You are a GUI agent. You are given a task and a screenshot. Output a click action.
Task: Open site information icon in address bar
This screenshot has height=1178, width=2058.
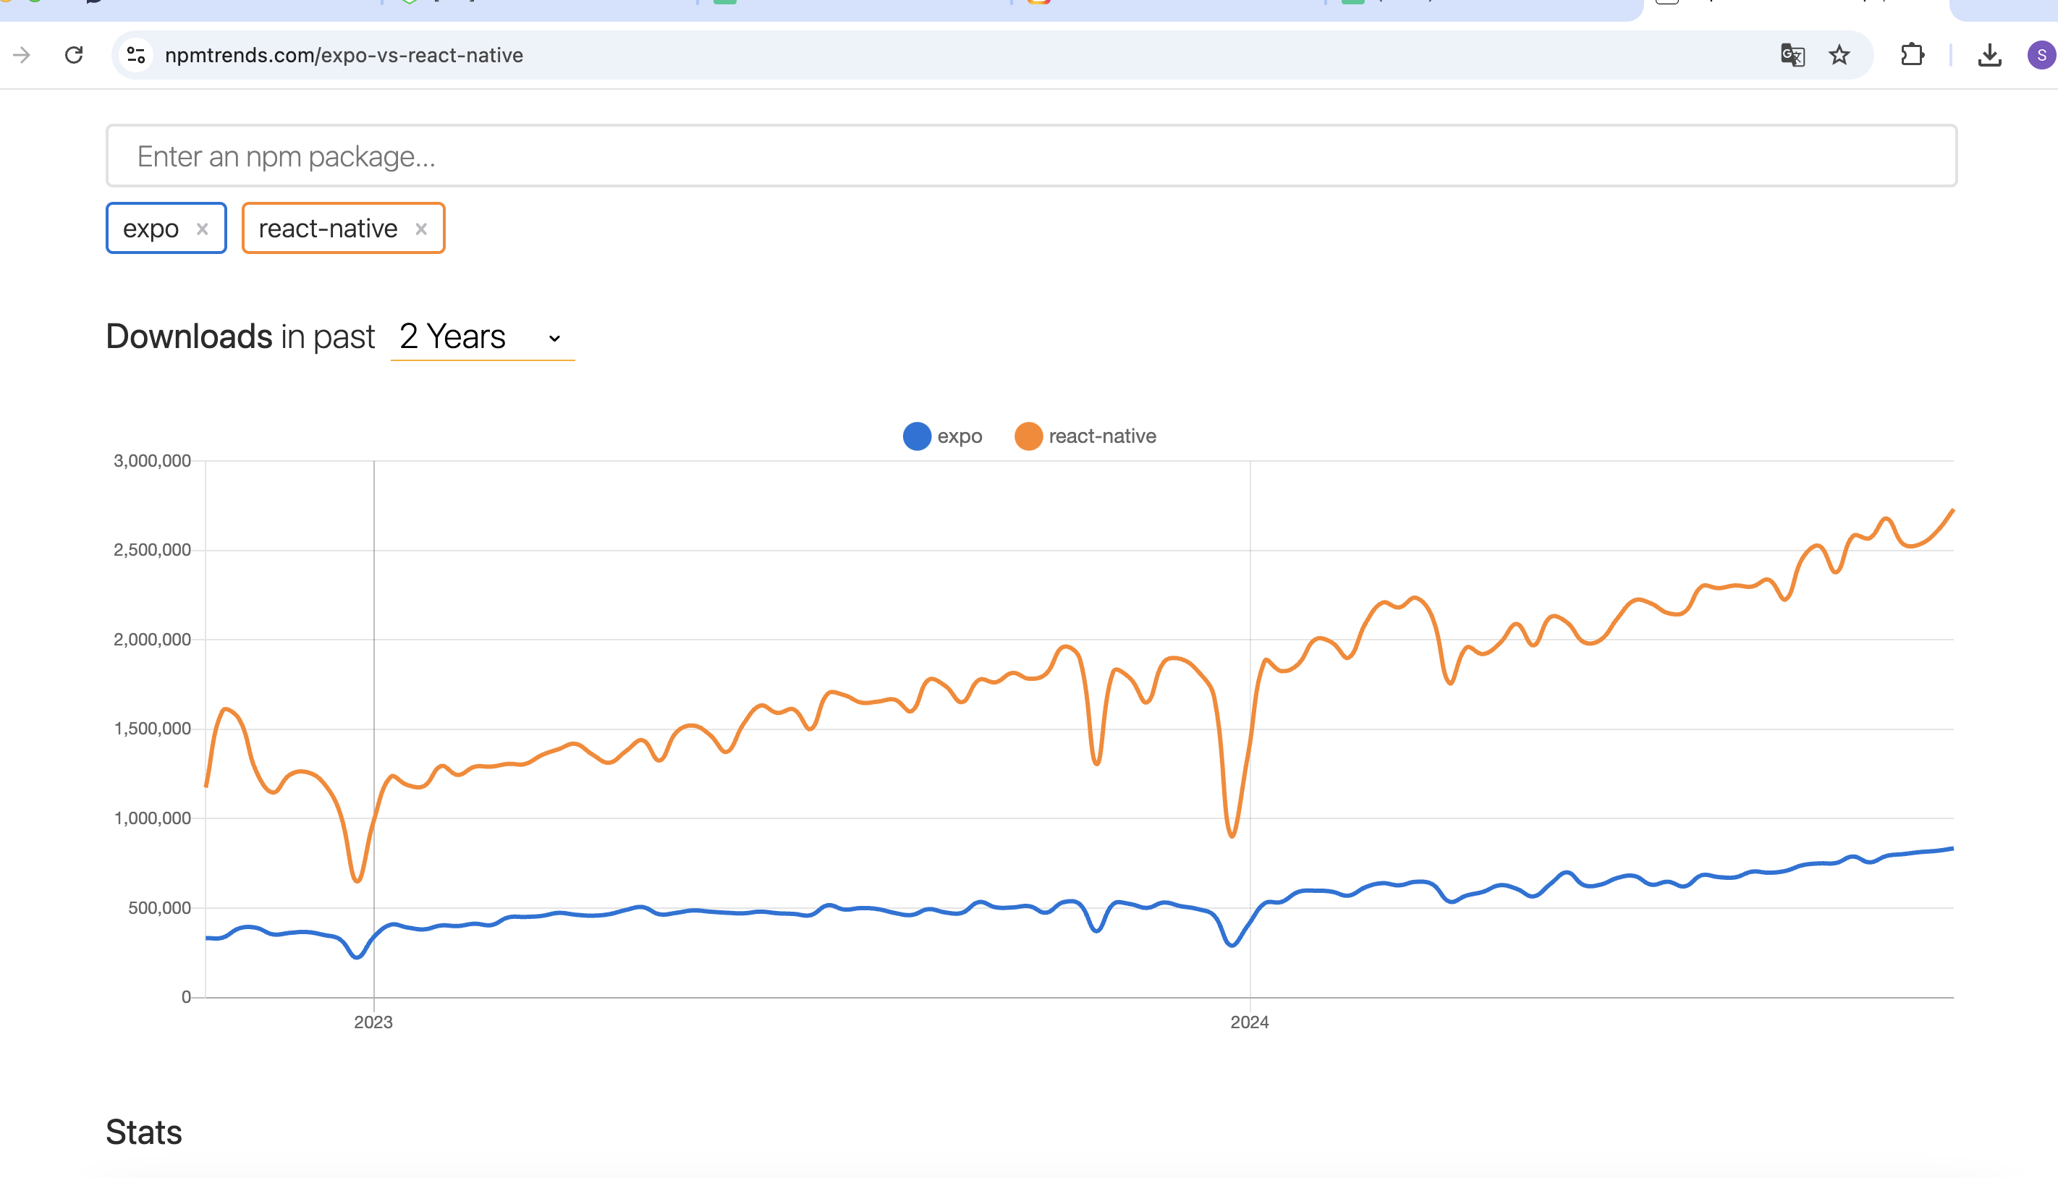pos(136,55)
